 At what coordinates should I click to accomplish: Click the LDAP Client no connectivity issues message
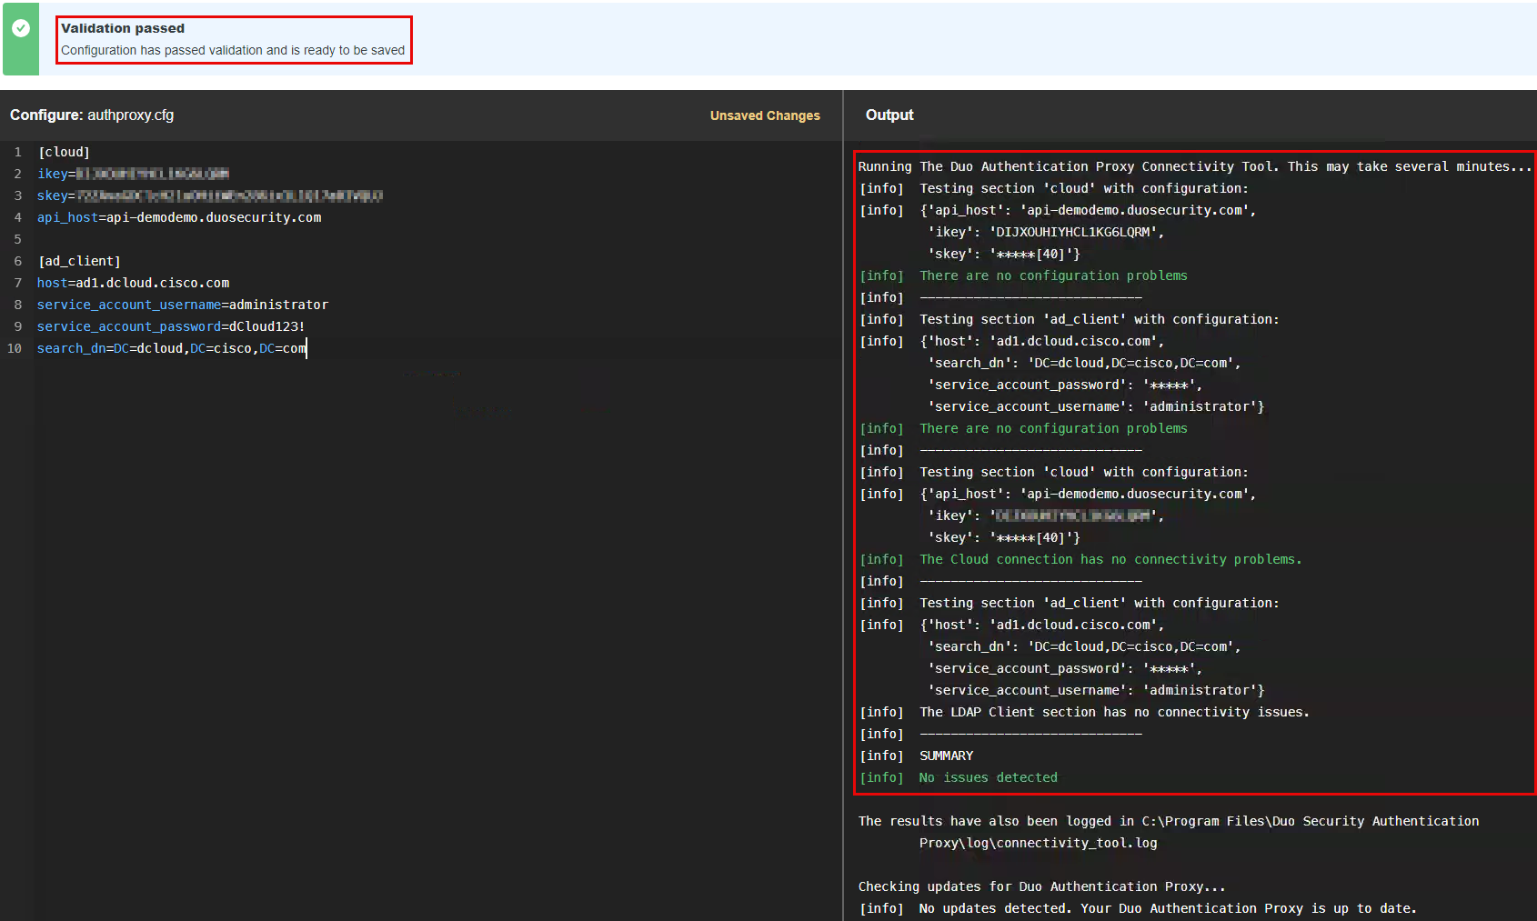[1114, 712]
